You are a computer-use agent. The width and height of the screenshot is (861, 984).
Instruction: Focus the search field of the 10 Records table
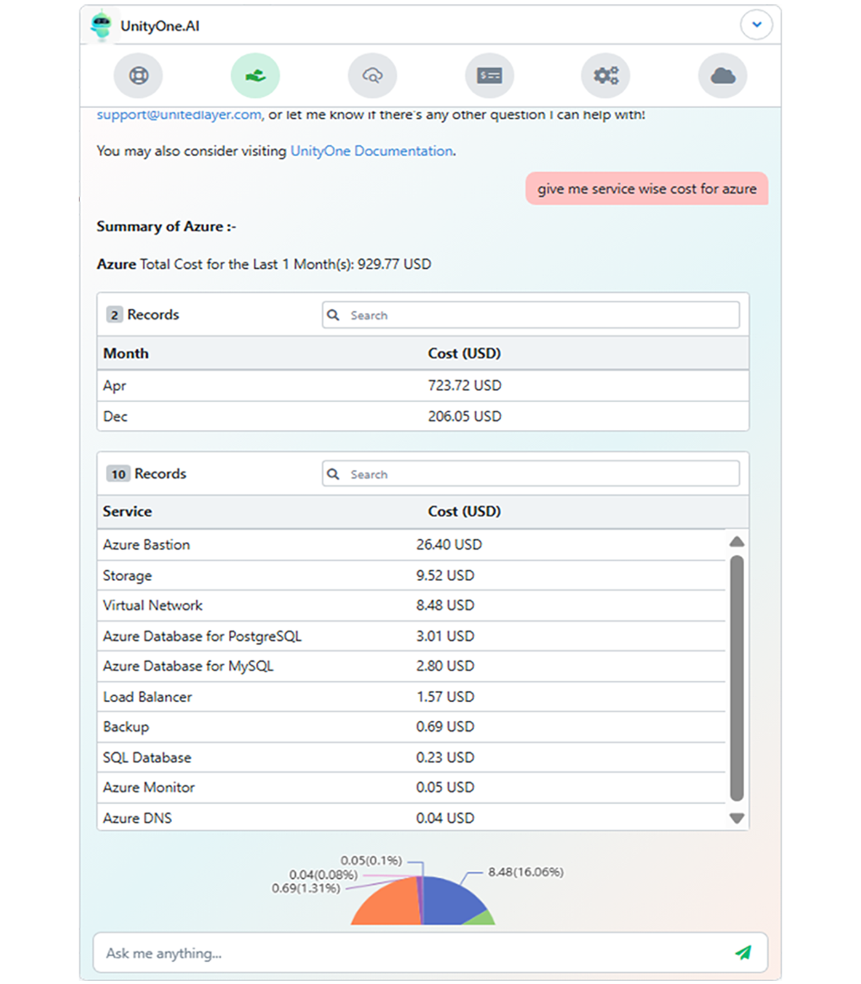click(x=531, y=474)
